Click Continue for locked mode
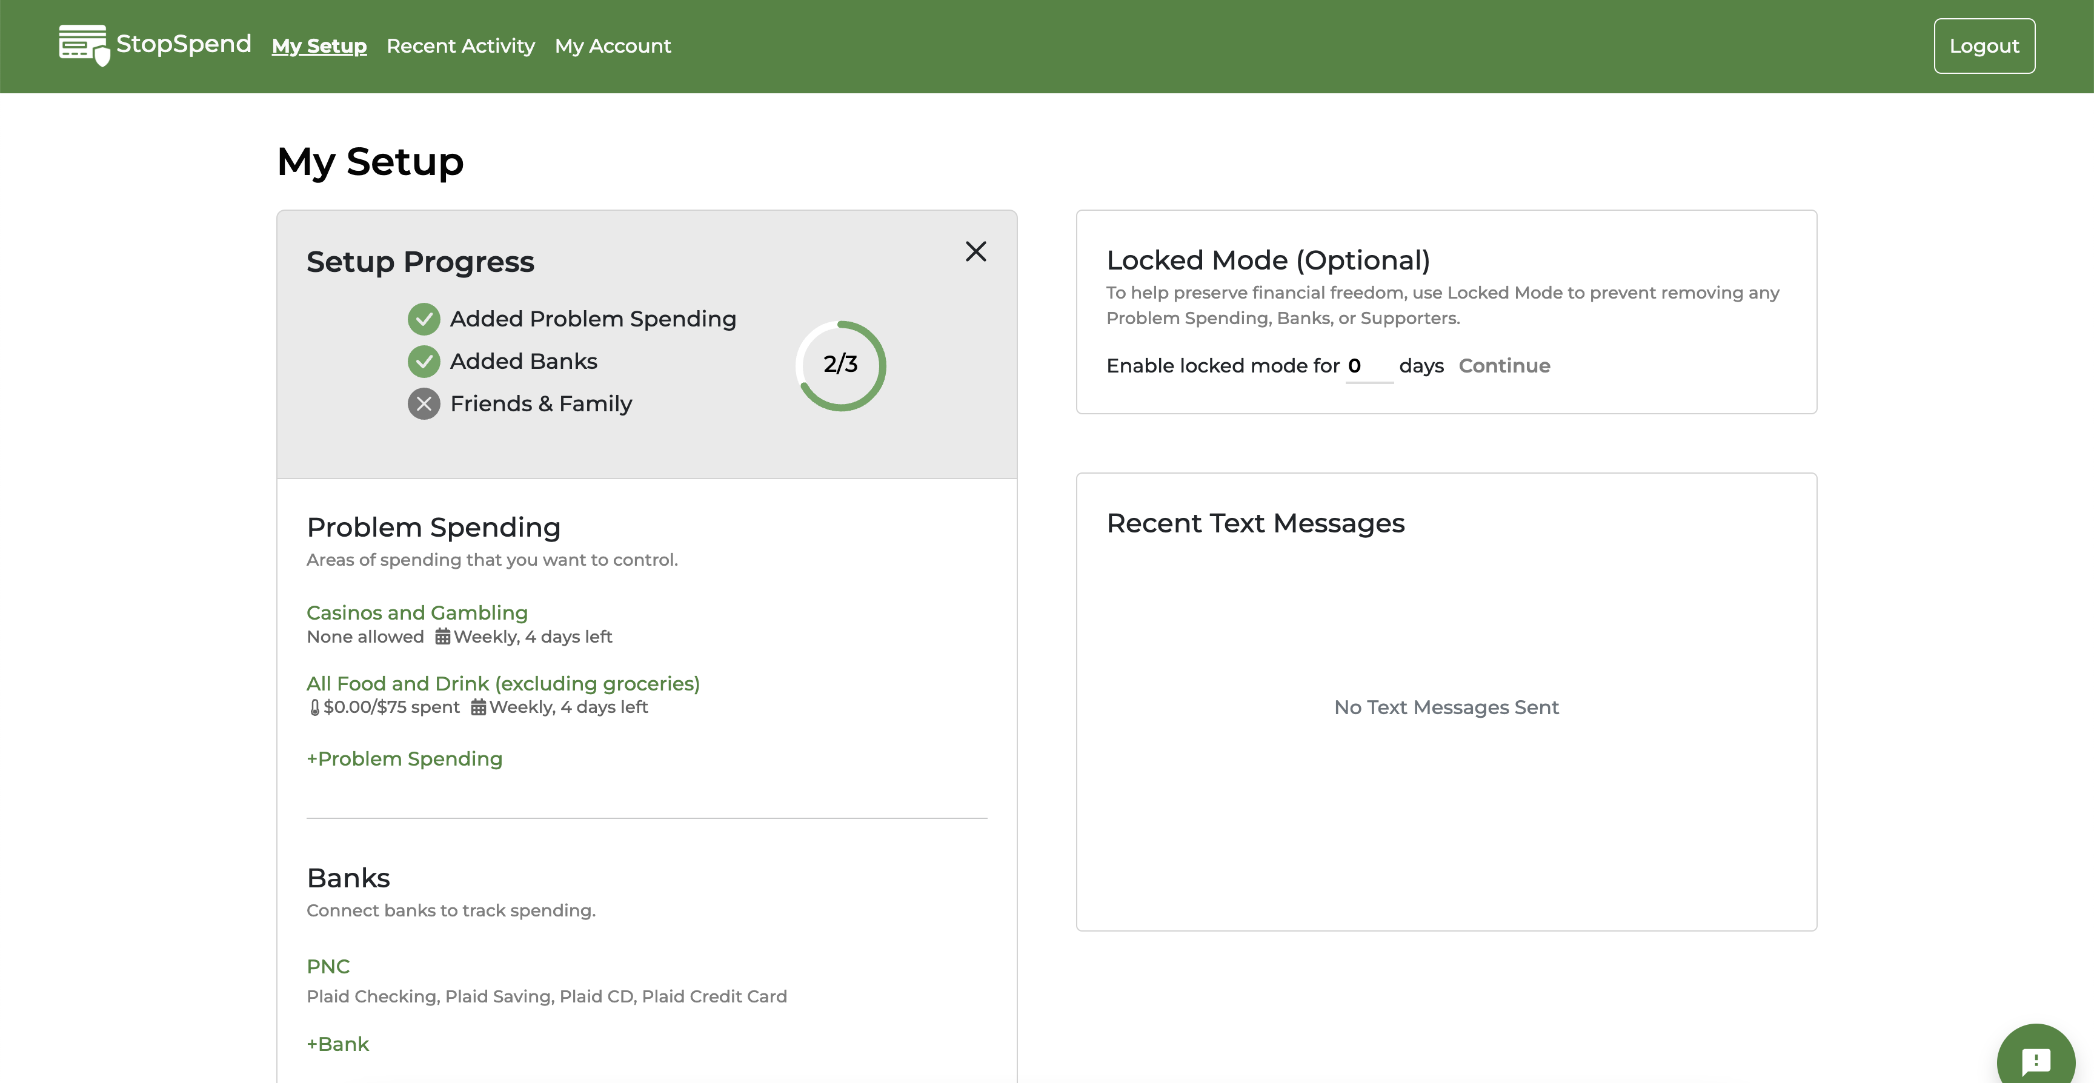Viewport: 2094px width, 1083px height. click(x=1504, y=366)
